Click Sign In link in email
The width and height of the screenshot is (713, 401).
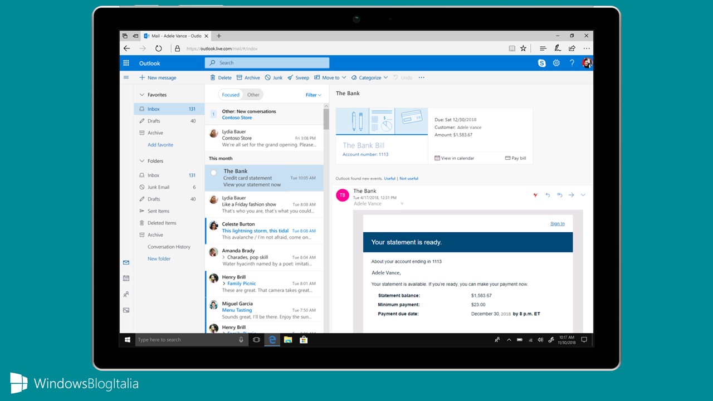click(x=558, y=223)
